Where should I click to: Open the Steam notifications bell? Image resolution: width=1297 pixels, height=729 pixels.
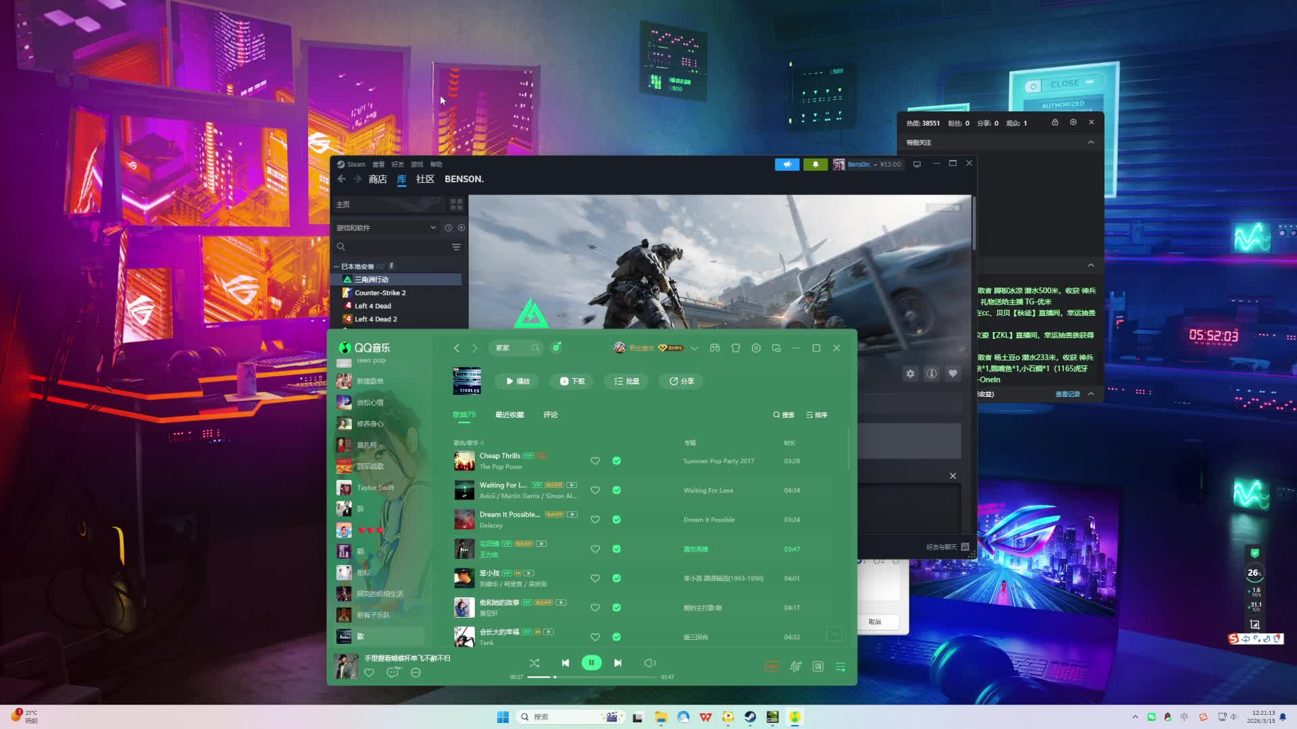pyautogui.click(x=815, y=164)
